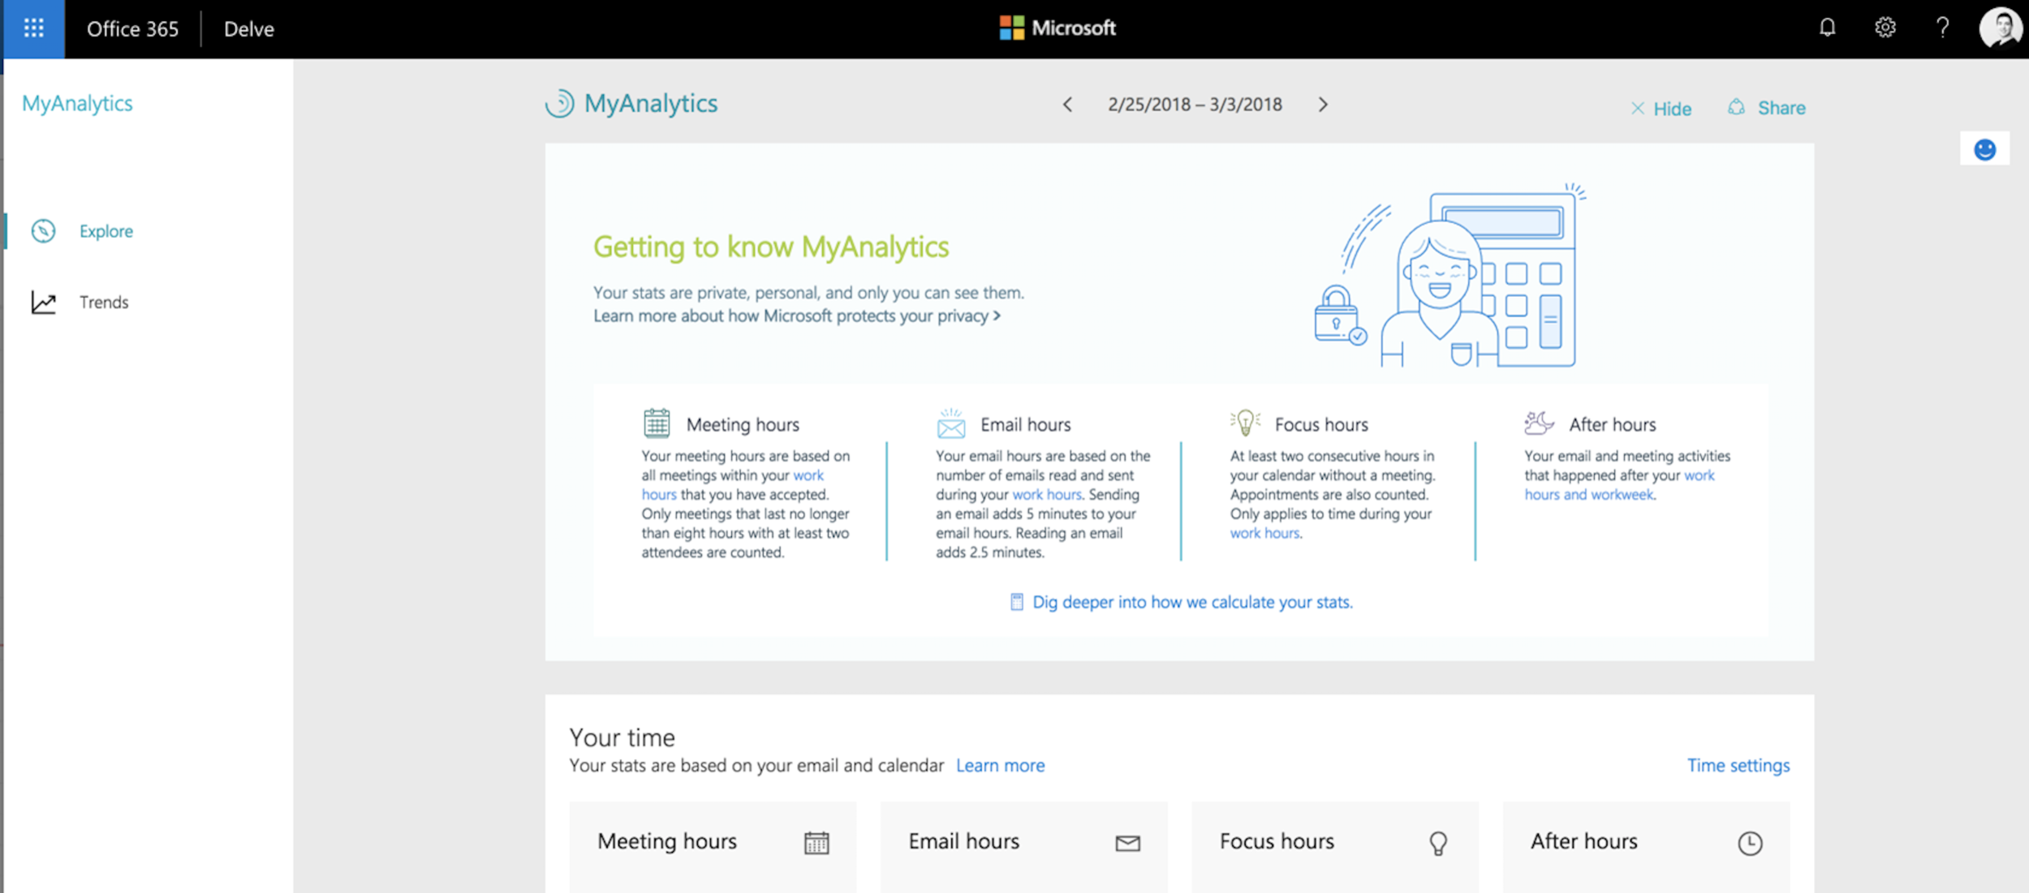Go to the next week with the right chevron
Viewport: 2029px width, 893px height.
point(1323,105)
